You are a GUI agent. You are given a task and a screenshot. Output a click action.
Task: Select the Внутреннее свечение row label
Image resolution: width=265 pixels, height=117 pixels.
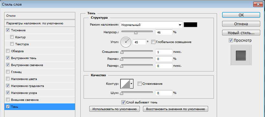click(27, 65)
